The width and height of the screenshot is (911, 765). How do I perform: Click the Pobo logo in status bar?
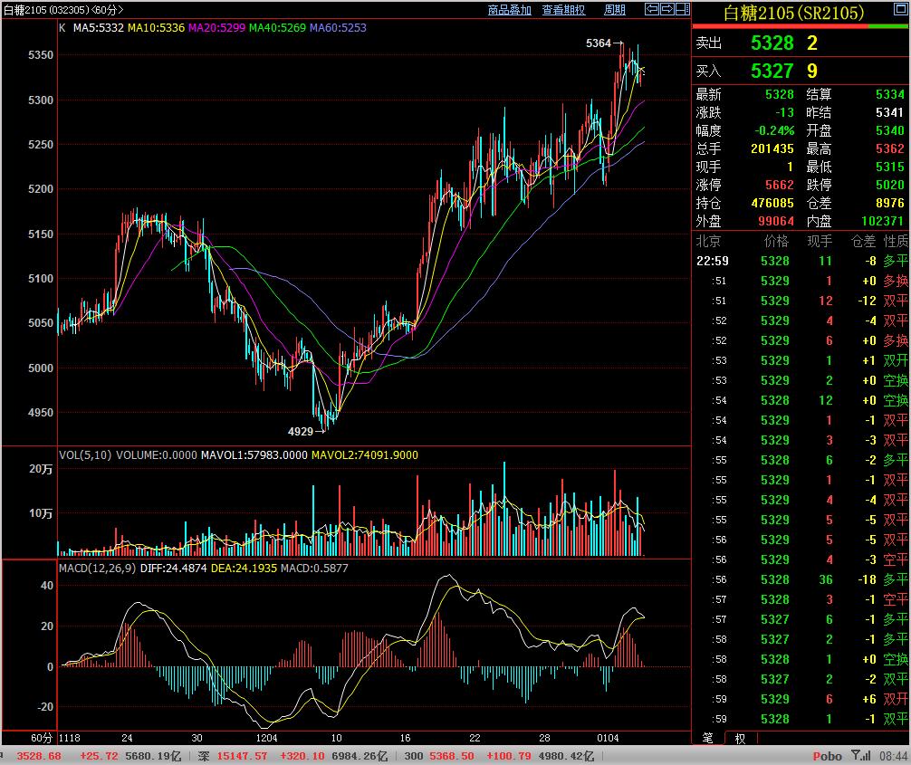tap(827, 756)
